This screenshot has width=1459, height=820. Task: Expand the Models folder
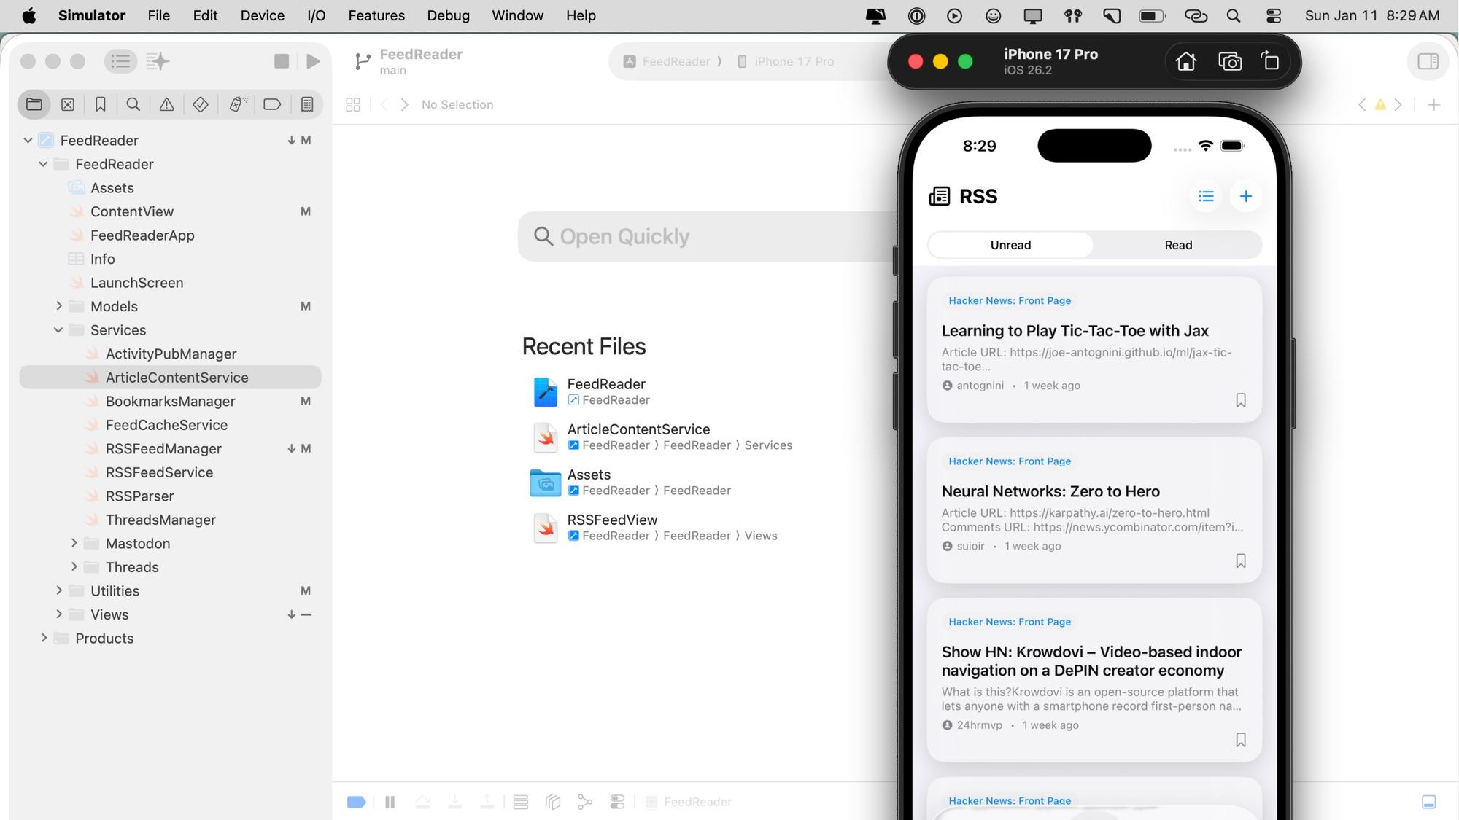click(x=59, y=306)
